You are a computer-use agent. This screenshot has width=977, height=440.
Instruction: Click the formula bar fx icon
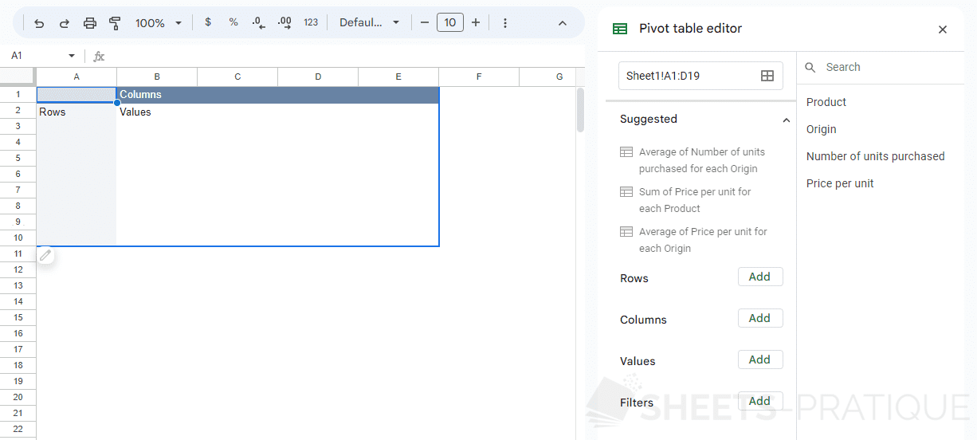click(99, 57)
